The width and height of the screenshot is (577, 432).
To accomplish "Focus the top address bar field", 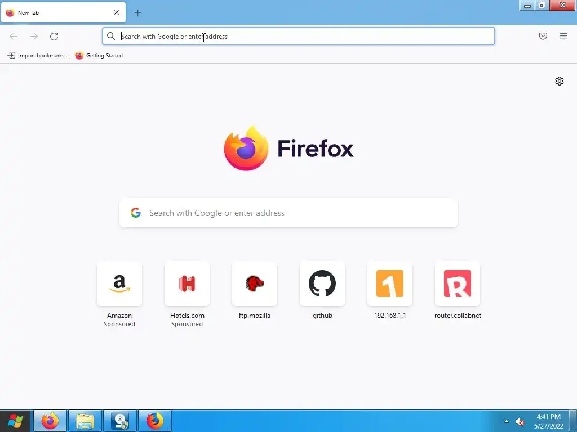I will pyautogui.click(x=299, y=36).
